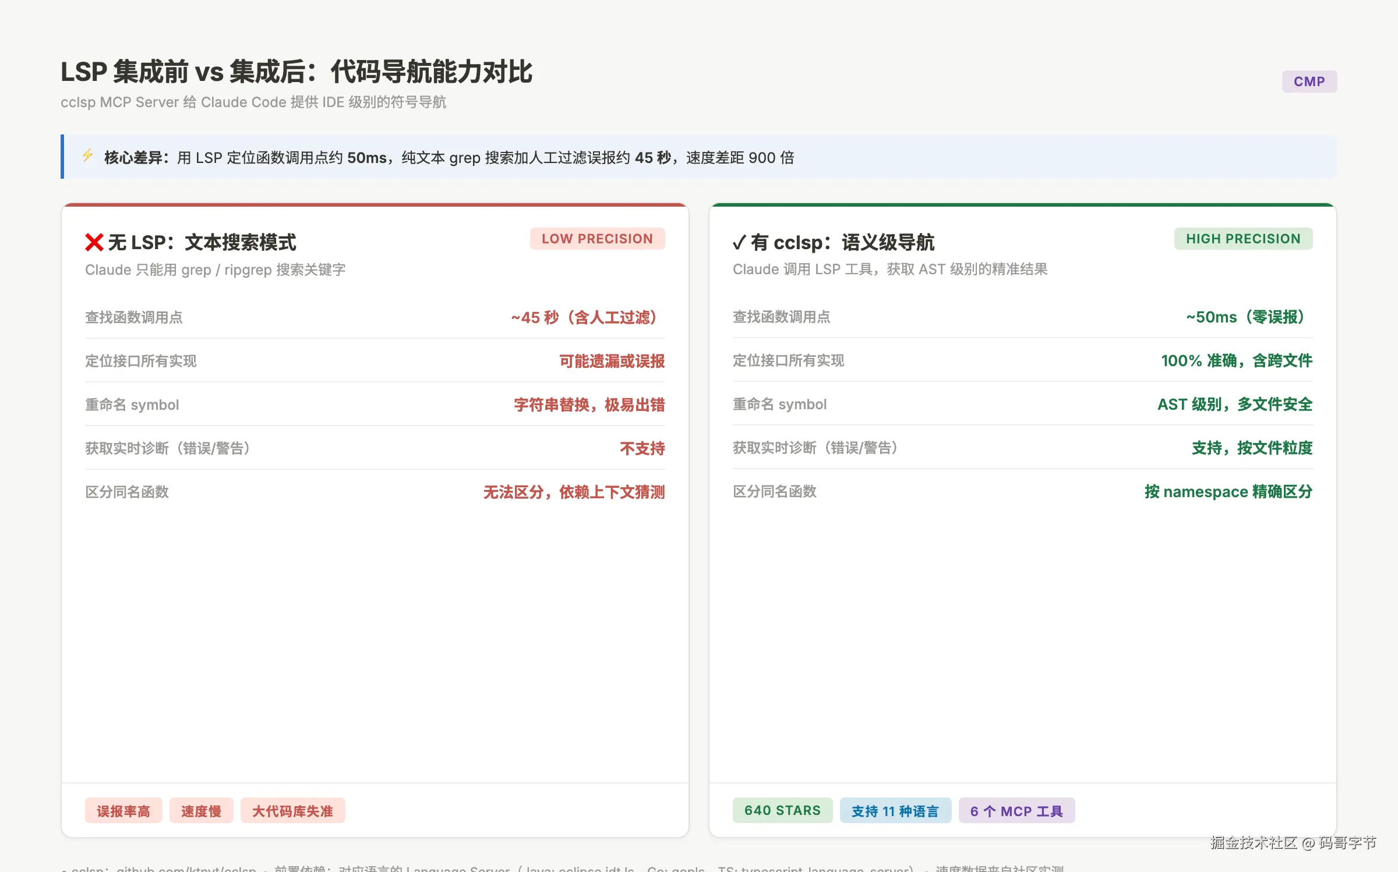Viewport: 1398px width, 872px height.
Task: Click the lightning bolt icon before 核心差异
Action: pos(87,156)
